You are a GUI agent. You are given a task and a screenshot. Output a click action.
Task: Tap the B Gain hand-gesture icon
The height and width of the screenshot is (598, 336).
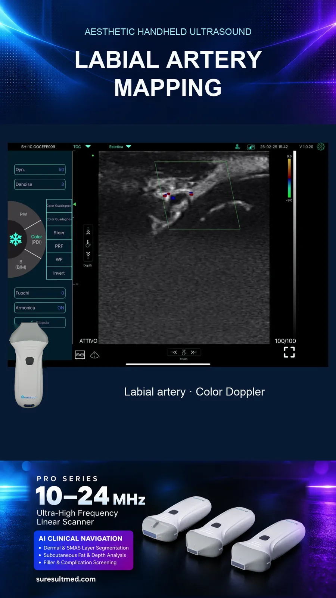pyautogui.click(x=184, y=352)
